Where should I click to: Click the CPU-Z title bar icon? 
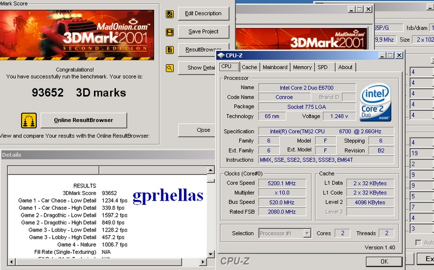tap(221, 55)
